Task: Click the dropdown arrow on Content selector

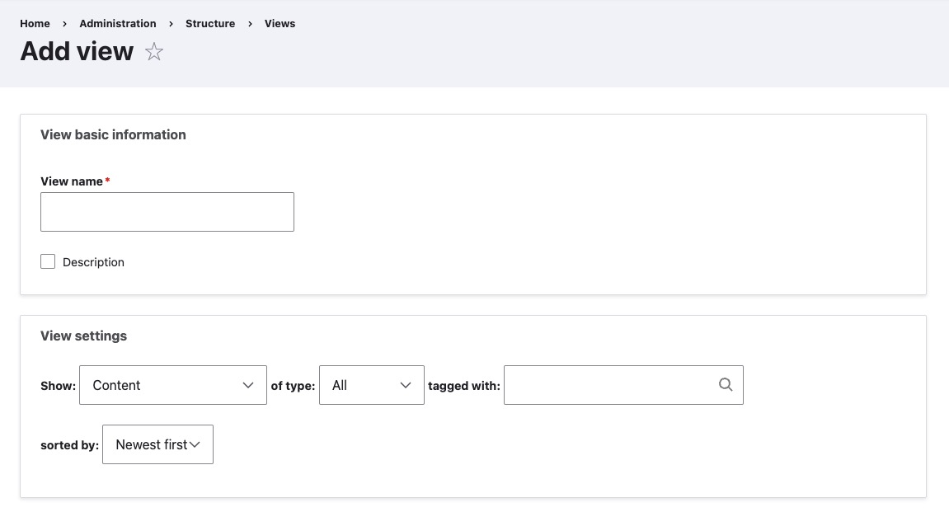Action: coord(248,385)
